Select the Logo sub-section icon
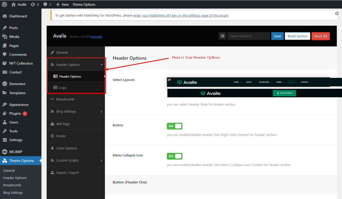342x199 pixels. tap(55, 88)
